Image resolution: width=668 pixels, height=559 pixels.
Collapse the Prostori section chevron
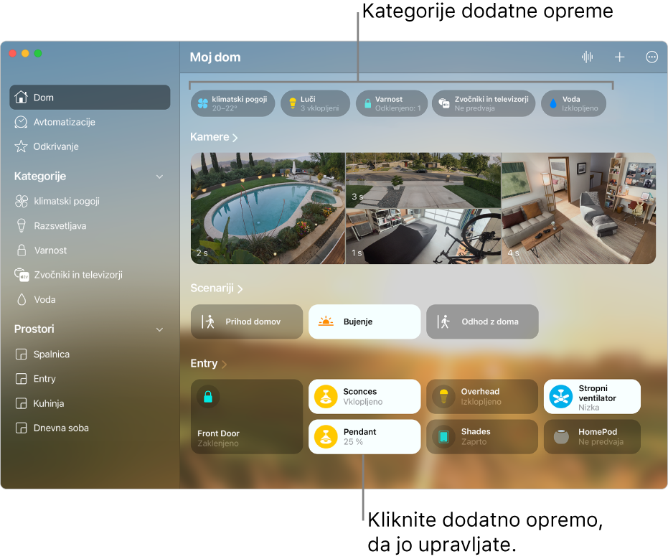point(159,329)
